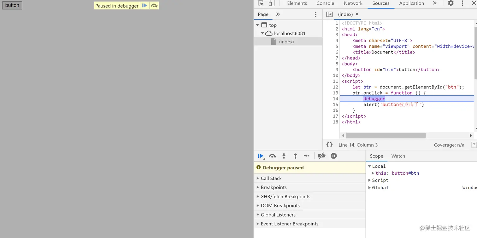Click the editor scroll-left arrow
Screen dimensions: 477x238
343,135
